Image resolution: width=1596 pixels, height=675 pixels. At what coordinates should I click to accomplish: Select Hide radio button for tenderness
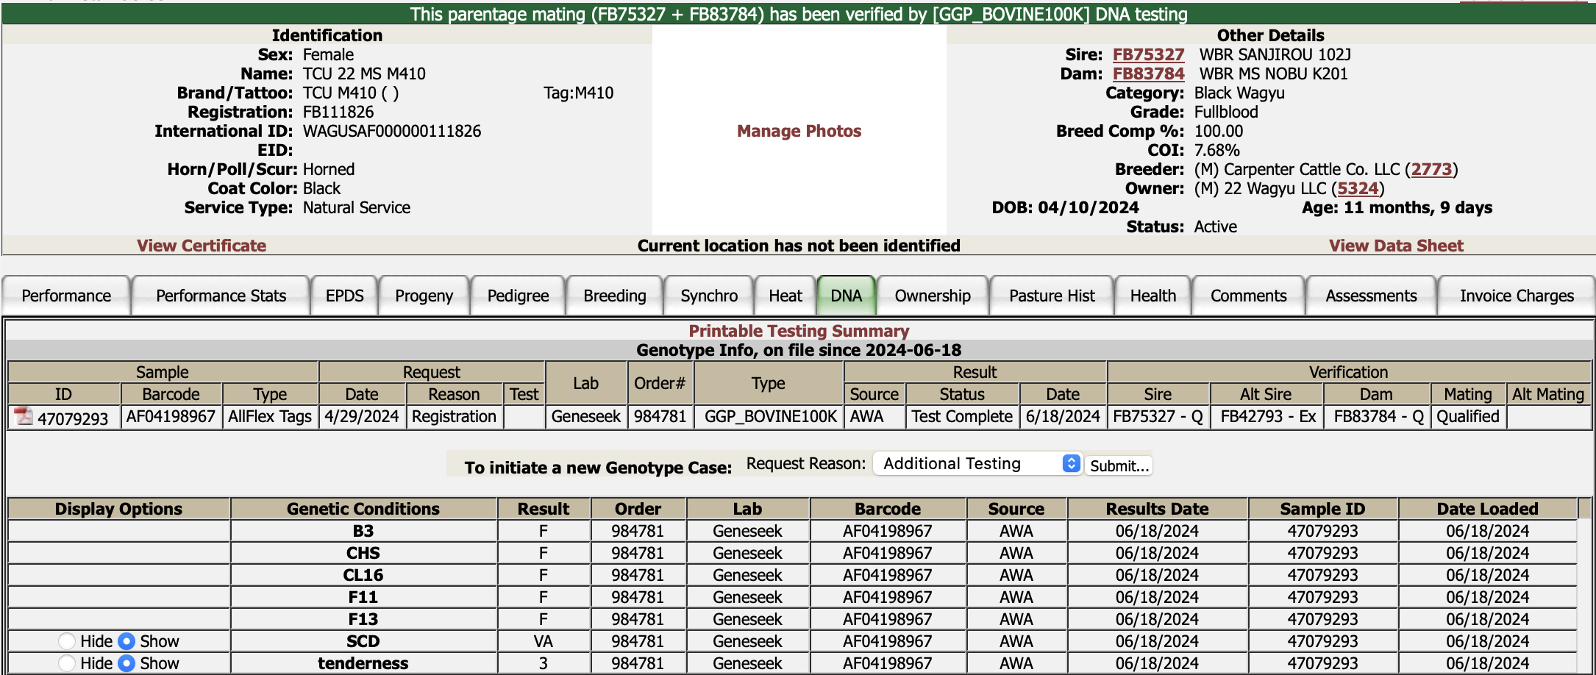(x=67, y=663)
